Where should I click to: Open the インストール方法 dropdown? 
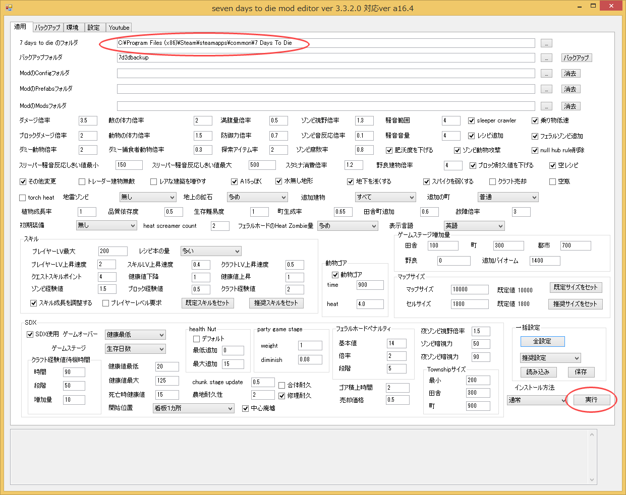tap(537, 400)
